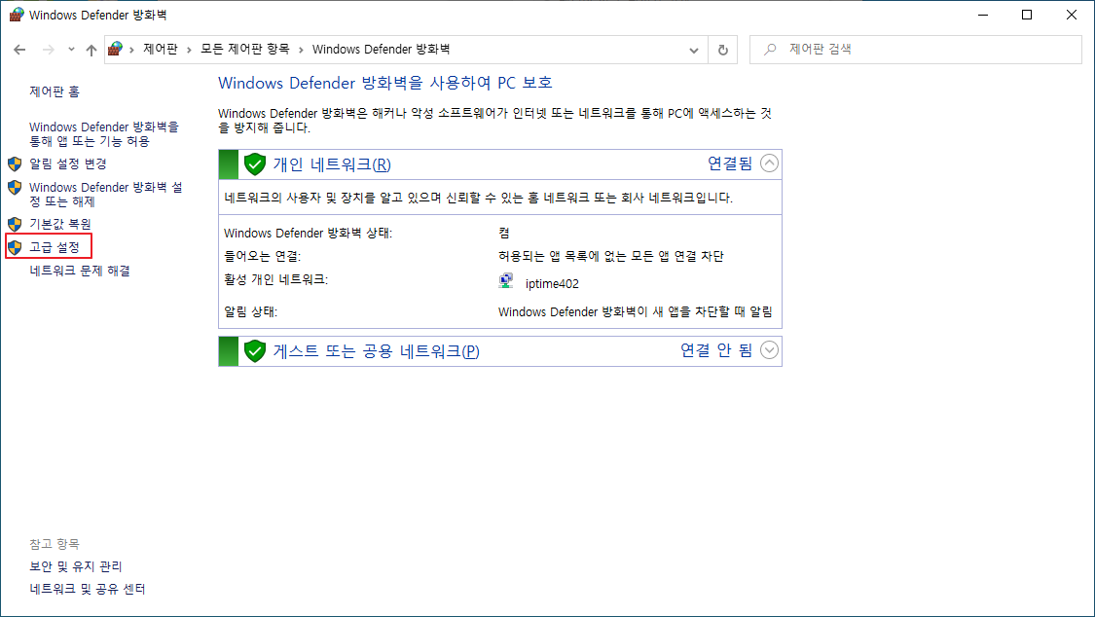Minimize the Windows Defender 방화벽 window
Screen dimensions: 1095x617
[x=983, y=15]
